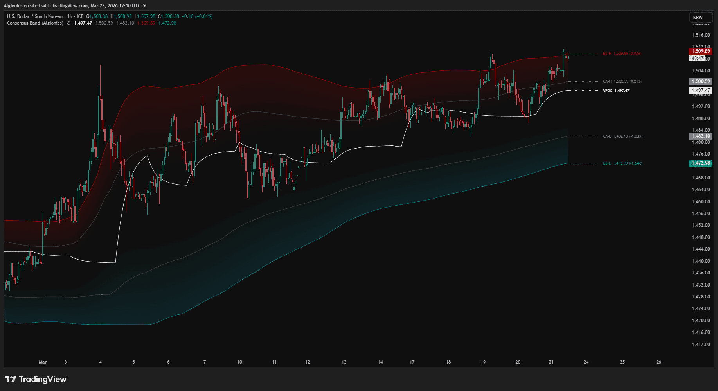Click the Mar label on time axis

coord(43,362)
